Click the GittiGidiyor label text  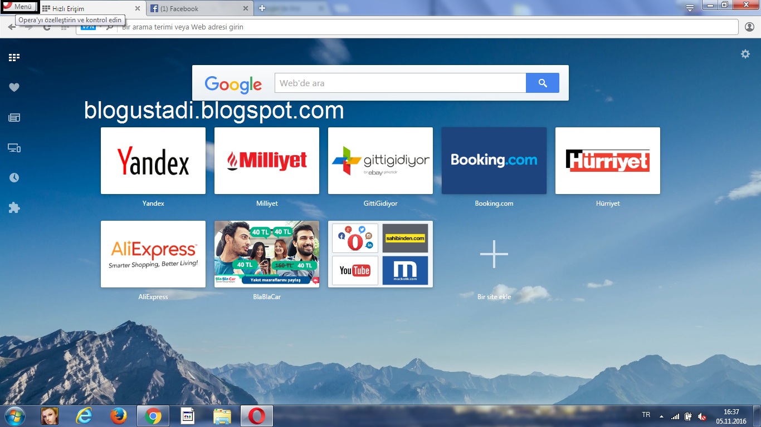pos(380,203)
